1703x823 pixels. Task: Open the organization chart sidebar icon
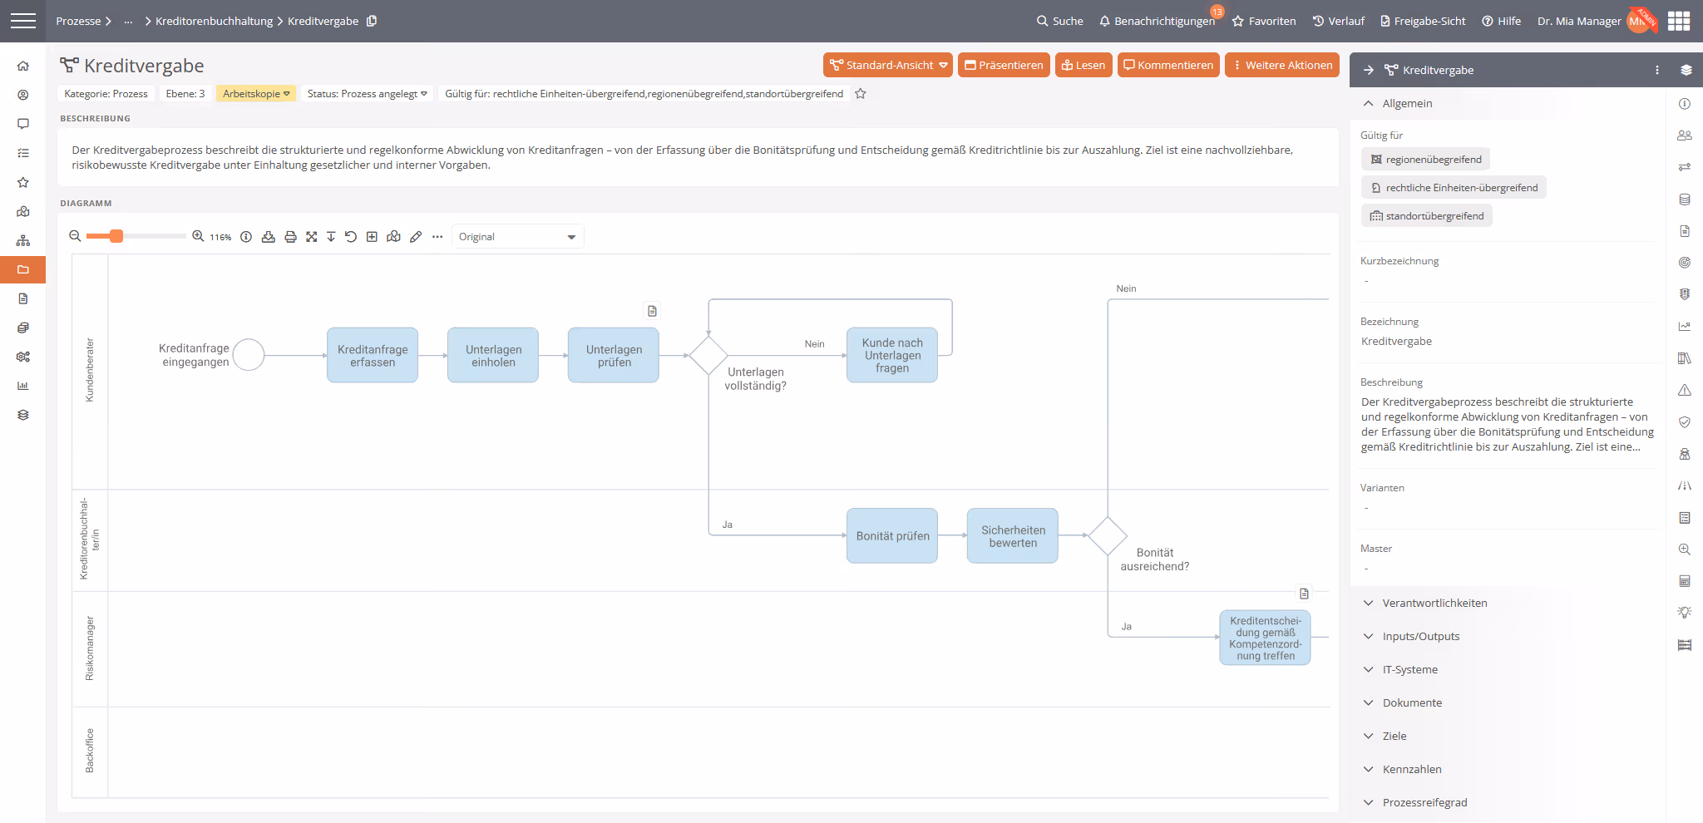click(x=23, y=240)
